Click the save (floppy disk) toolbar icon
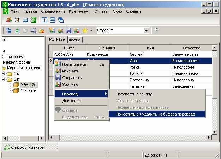The image size is (221, 159). pyautogui.click(x=68, y=30)
